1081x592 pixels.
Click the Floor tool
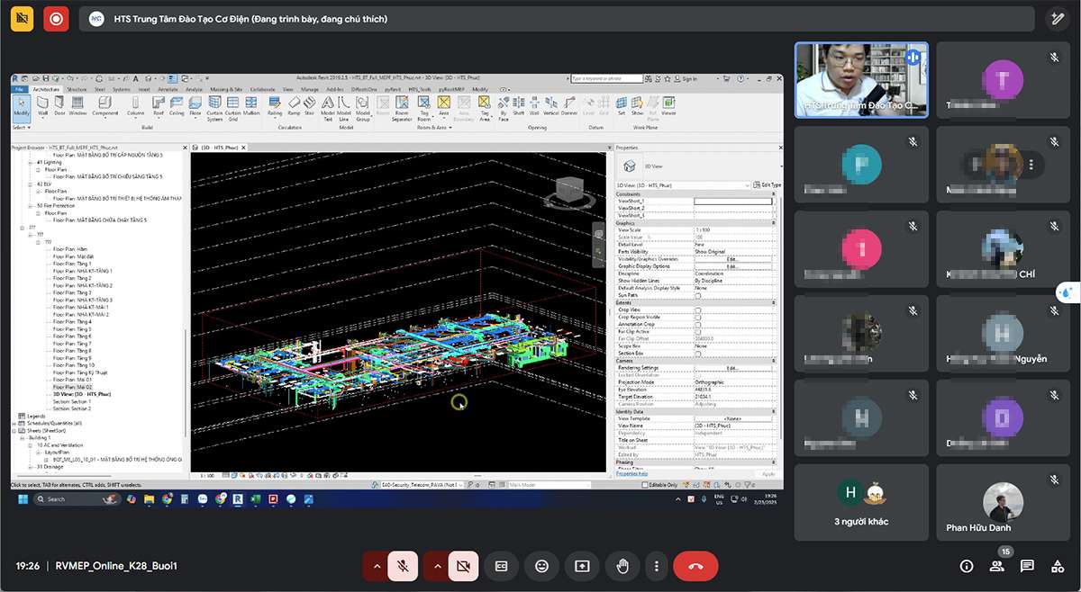point(195,107)
